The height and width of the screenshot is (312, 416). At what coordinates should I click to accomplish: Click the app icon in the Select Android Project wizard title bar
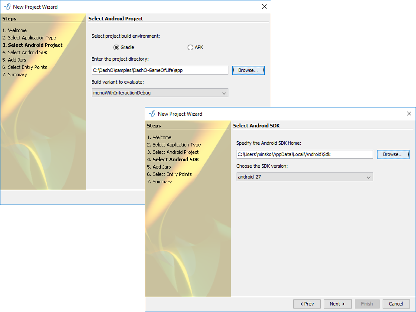[7, 7]
